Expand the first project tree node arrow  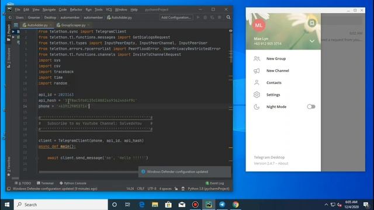click(x=13, y=32)
